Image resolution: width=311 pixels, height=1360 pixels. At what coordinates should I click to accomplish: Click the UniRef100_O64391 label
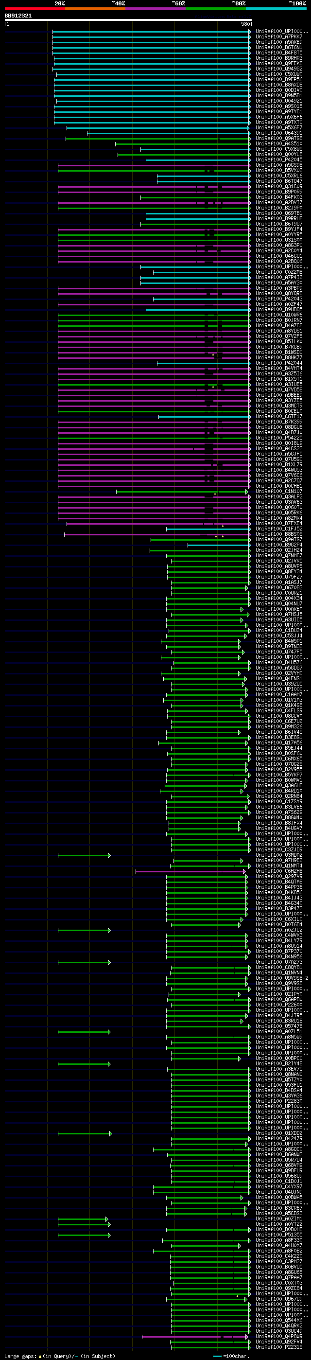point(279,133)
